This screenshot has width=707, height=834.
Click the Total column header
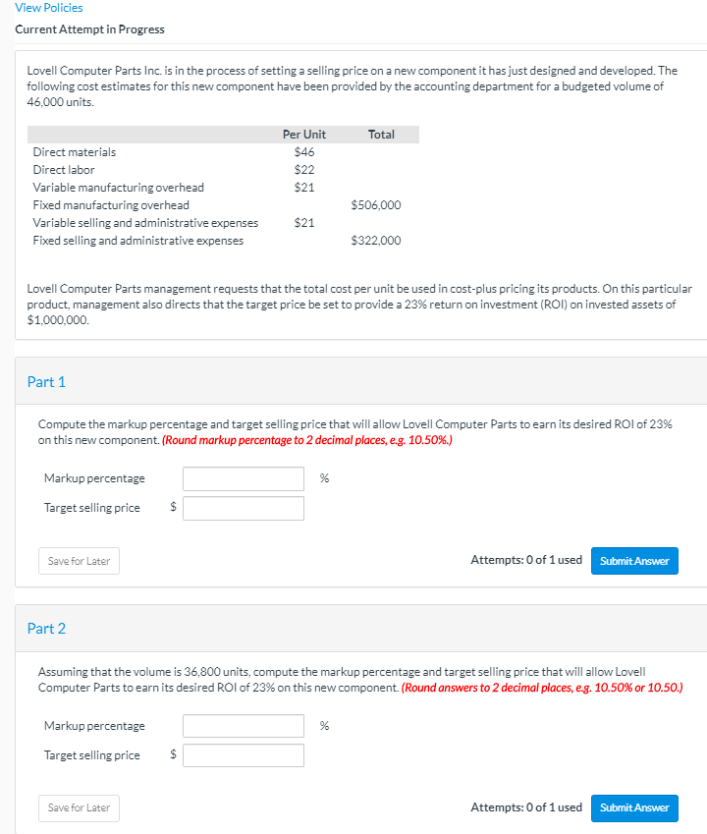(381, 134)
